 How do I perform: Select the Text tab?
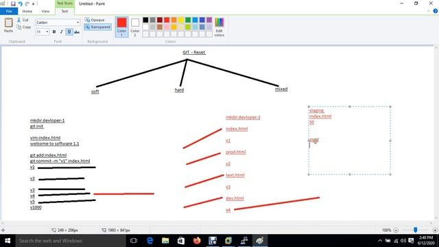[64, 11]
